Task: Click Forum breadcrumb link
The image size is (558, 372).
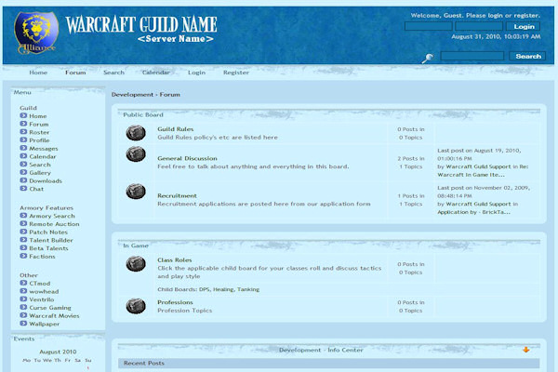Action: 170,94
